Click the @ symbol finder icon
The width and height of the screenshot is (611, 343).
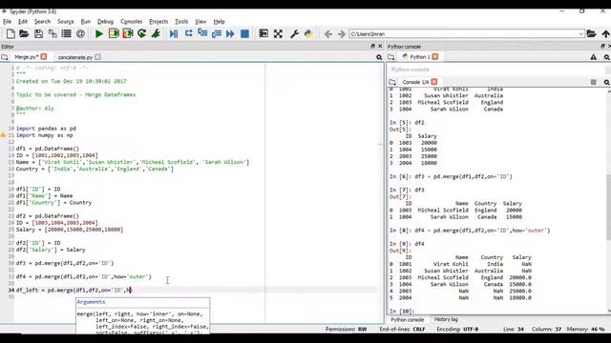[x=80, y=34]
